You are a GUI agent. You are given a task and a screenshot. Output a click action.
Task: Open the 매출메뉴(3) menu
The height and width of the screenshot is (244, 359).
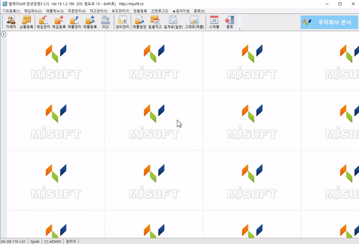(x=55, y=11)
